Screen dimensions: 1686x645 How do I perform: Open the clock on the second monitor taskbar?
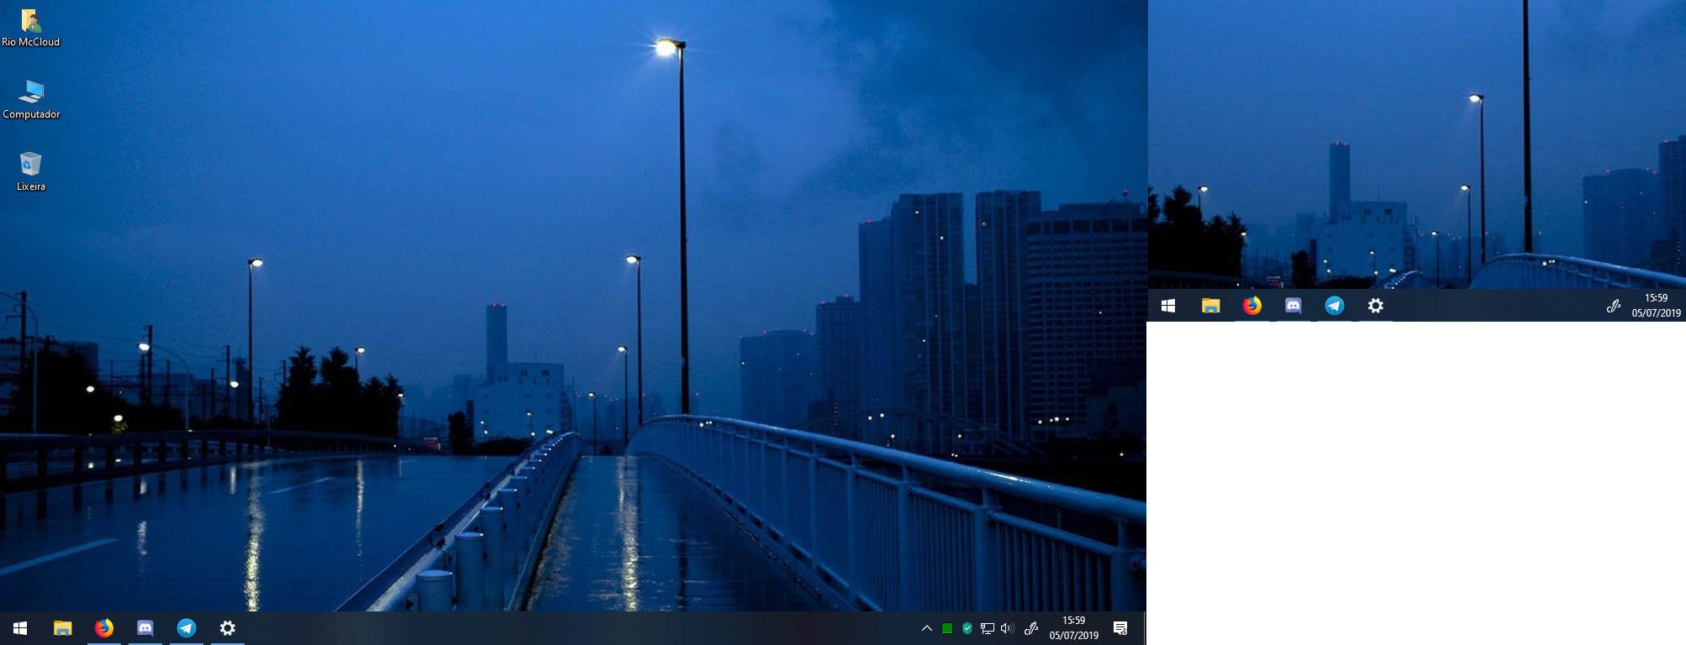click(1656, 306)
